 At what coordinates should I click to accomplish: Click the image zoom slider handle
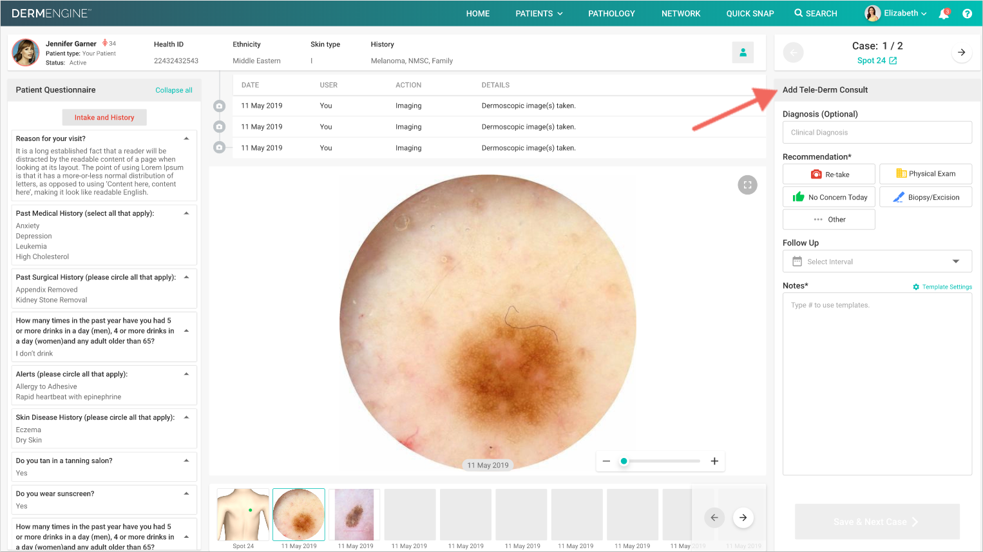624,461
